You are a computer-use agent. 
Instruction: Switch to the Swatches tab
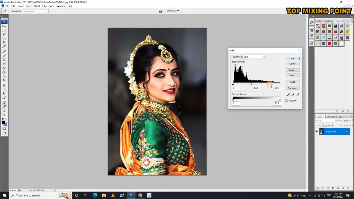tap(329, 21)
